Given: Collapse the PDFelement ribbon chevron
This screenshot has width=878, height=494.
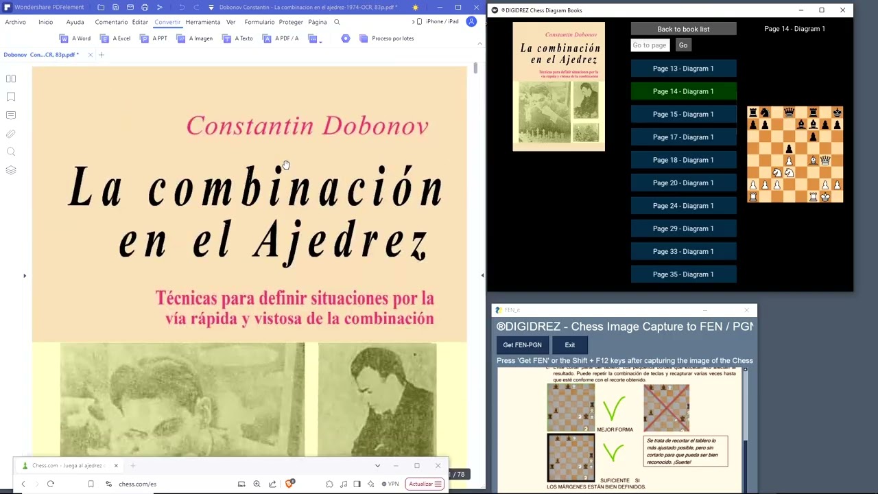Looking at the screenshot, I should click(x=479, y=43).
